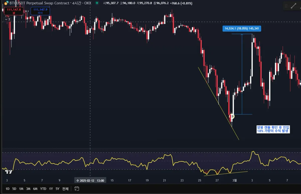Click the 2025-02-12 13:00 crosshair date label
The image size is (301, 194).
91,180
